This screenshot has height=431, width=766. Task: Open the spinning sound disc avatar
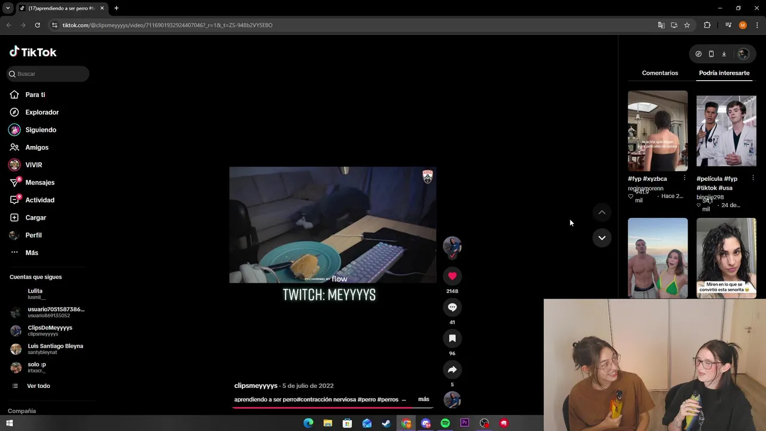452,399
